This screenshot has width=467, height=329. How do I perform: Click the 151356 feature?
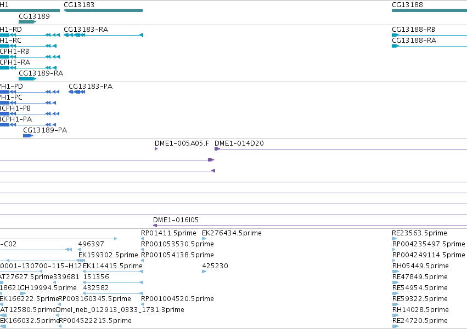[113, 282]
